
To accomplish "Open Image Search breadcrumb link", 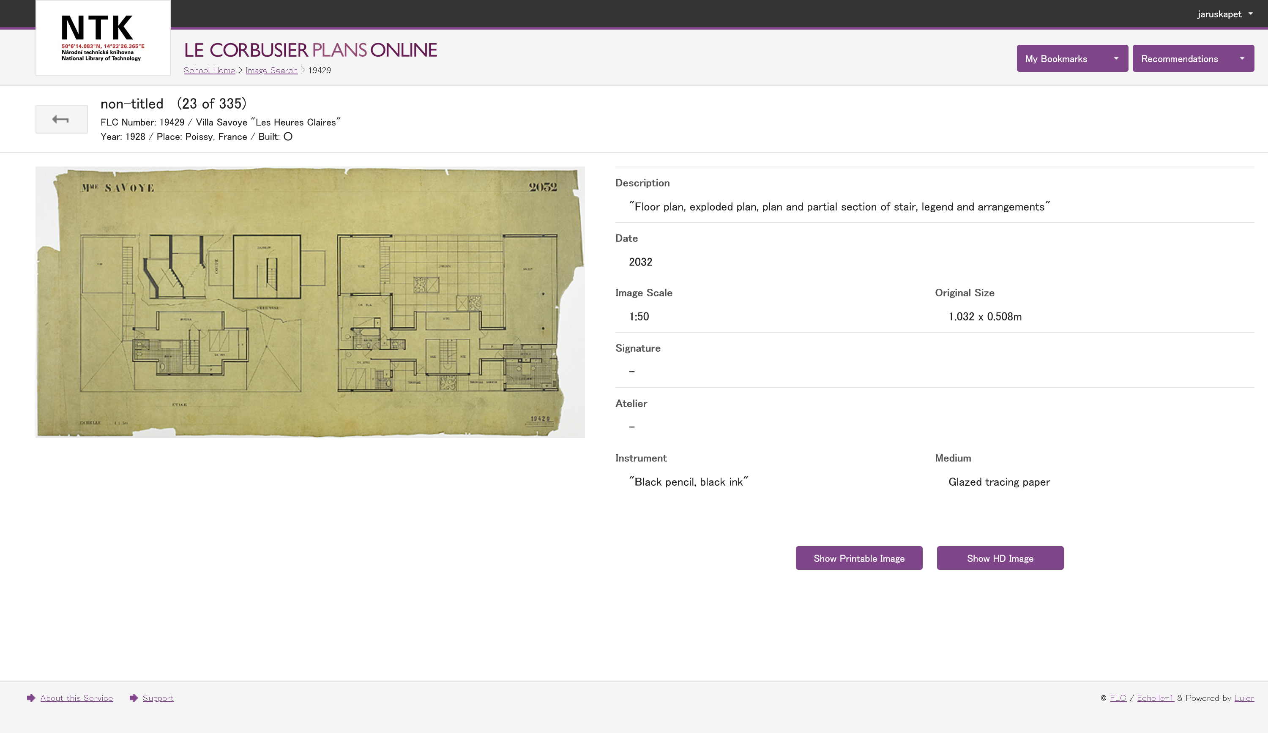I will pos(272,71).
